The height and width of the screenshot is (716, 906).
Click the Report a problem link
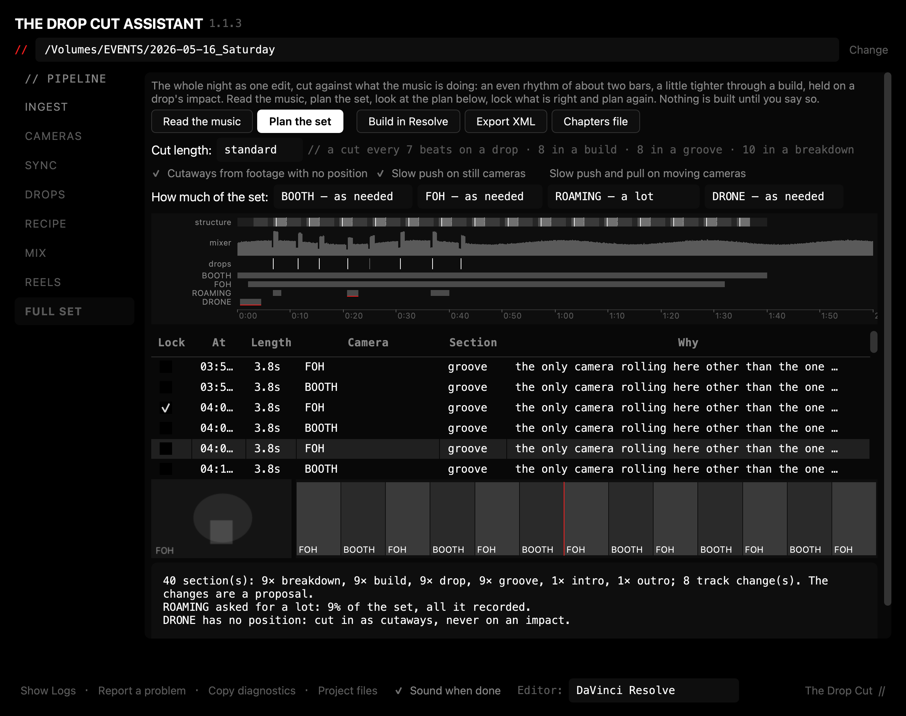tap(142, 691)
